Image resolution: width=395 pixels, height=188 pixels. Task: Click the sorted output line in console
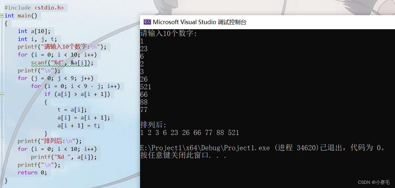[x=189, y=133]
